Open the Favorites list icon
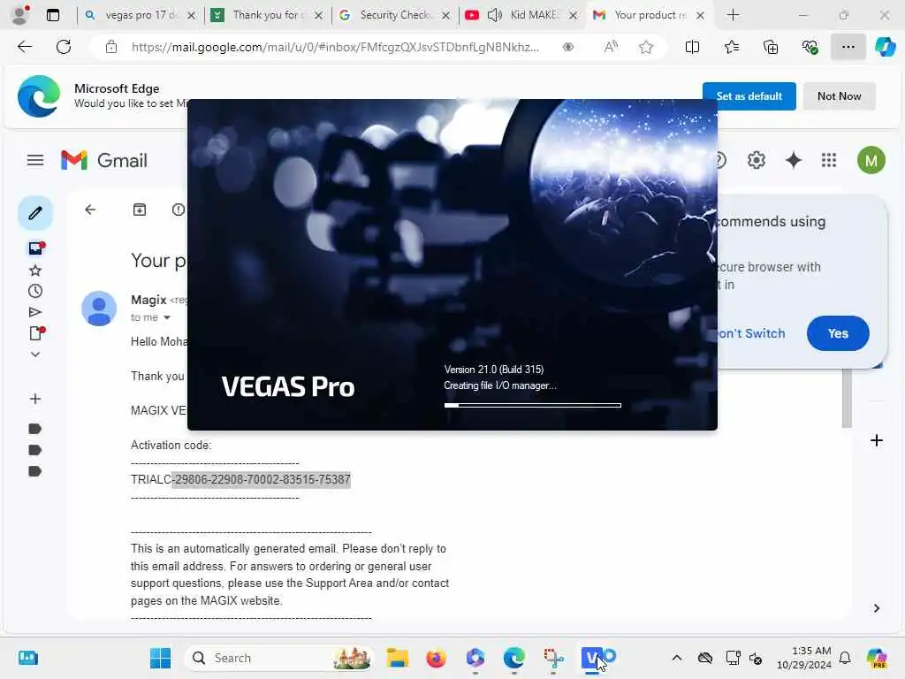Viewport: 905px width, 679px height. 731,47
